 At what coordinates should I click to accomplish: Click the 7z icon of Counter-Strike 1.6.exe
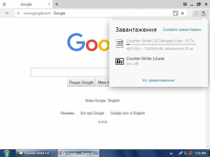(x=120, y=61)
